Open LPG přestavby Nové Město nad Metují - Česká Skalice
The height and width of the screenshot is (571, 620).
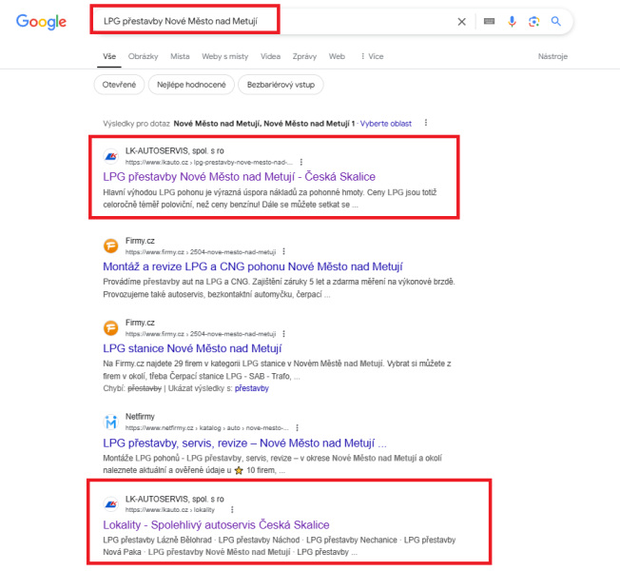pyautogui.click(x=240, y=176)
